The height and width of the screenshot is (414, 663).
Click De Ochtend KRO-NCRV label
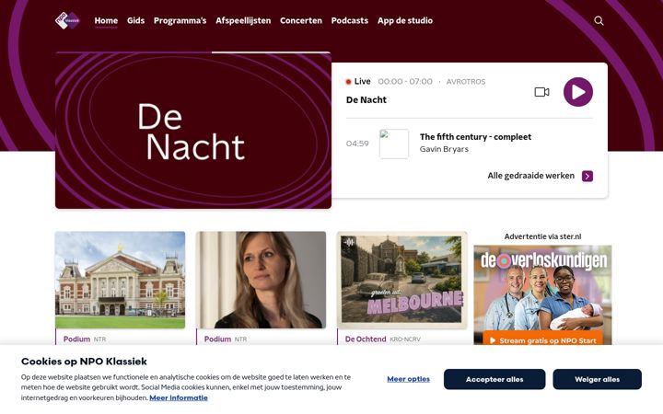(383, 339)
